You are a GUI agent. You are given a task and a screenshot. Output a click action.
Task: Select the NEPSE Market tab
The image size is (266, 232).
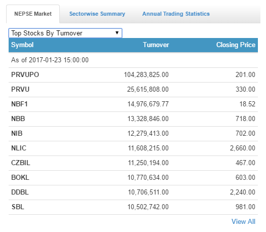tap(33, 14)
